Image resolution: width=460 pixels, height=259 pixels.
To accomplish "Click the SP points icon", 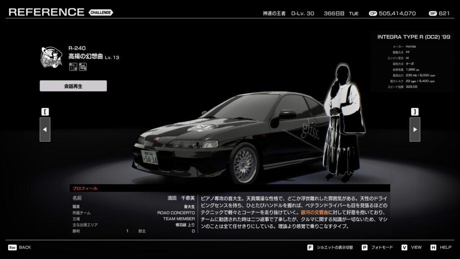I will [x=433, y=13].
